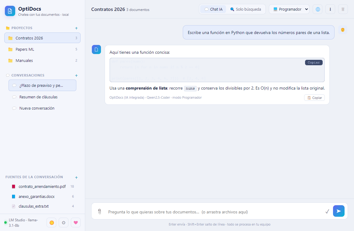Toggle light theme sun icon

click(x=51, y=223)
